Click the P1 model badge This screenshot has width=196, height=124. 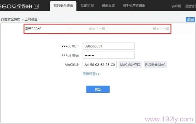[36, 7]
